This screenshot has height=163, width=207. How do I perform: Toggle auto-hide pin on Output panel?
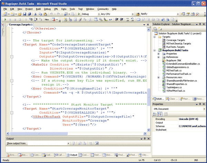[x=145, y=139]
